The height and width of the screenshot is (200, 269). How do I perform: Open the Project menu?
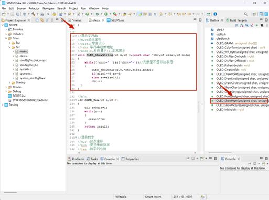(73, 8)
